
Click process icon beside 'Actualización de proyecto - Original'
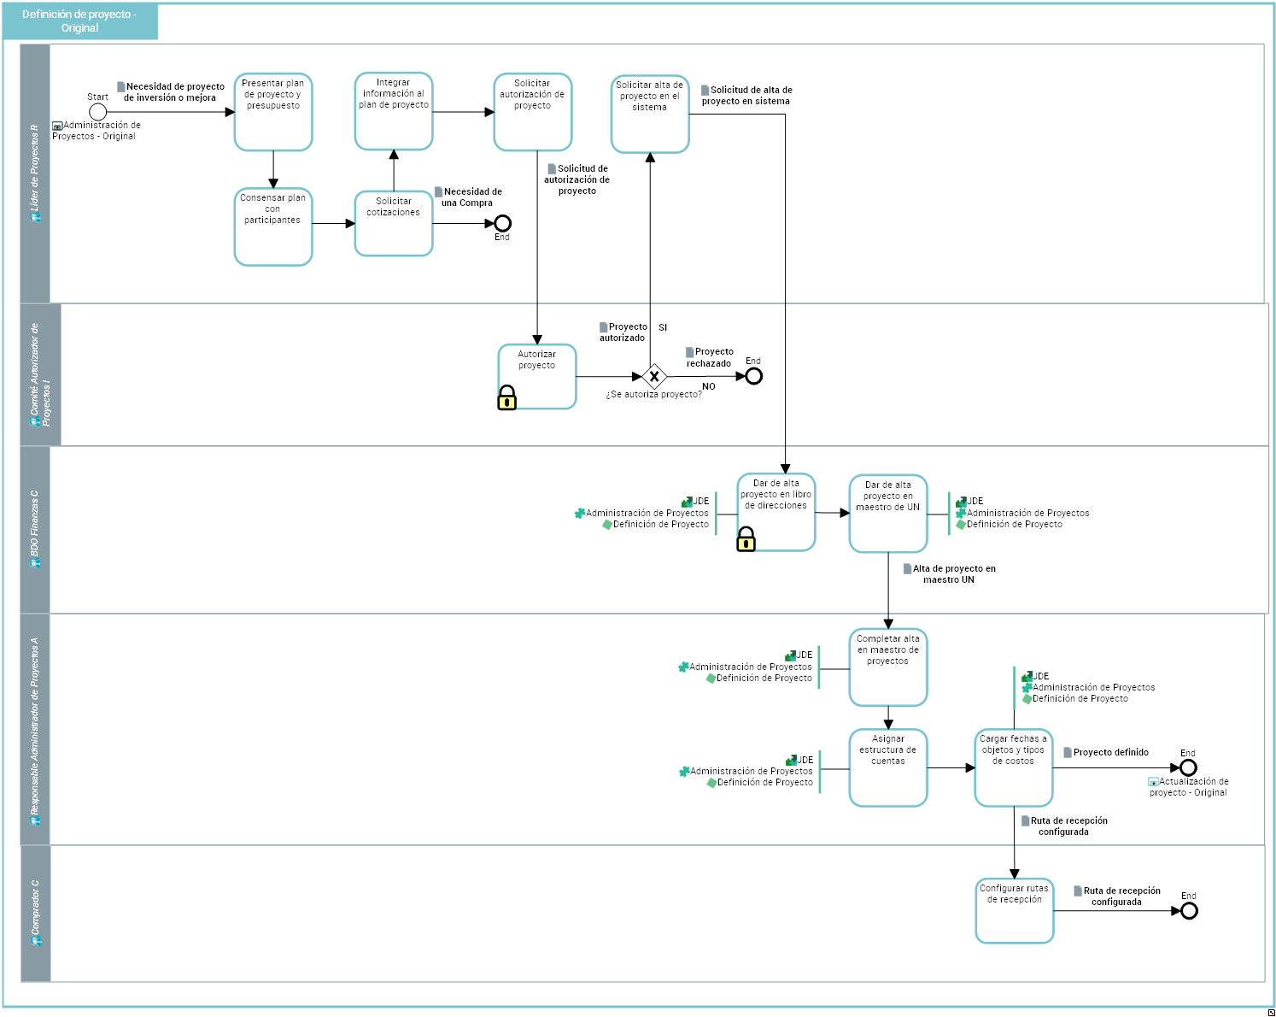(1153, 782)
